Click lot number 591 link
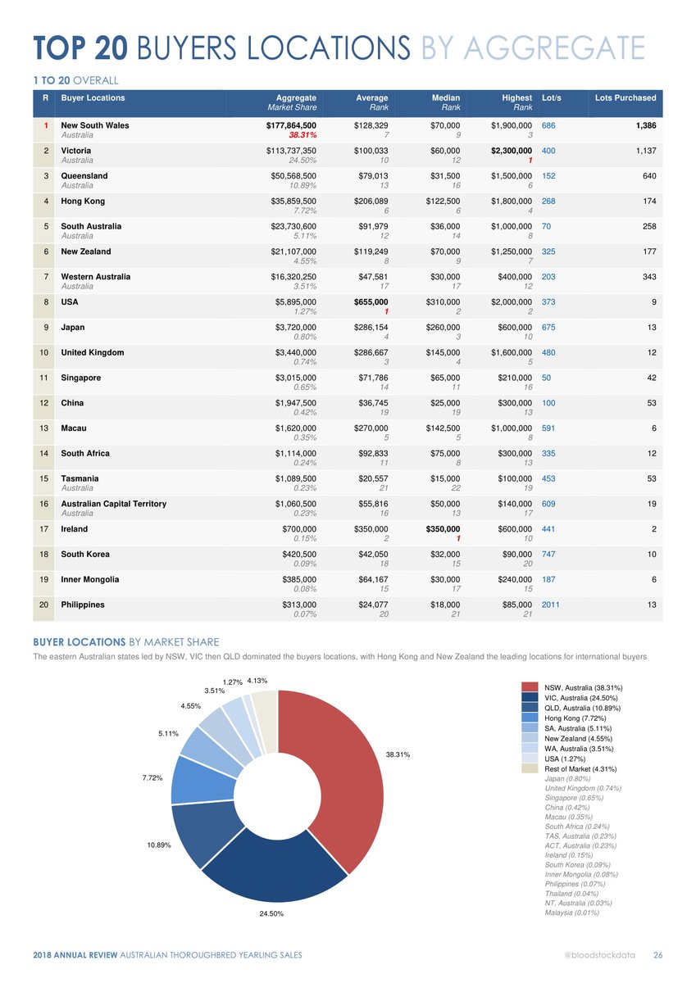Screen dimensions: 696x983 point(549,428)
